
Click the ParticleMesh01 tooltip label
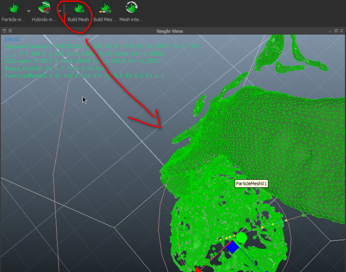251,183
